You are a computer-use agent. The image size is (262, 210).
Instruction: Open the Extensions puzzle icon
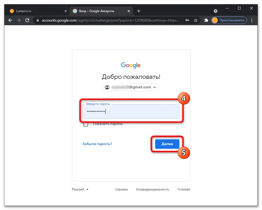coord(206,20)
